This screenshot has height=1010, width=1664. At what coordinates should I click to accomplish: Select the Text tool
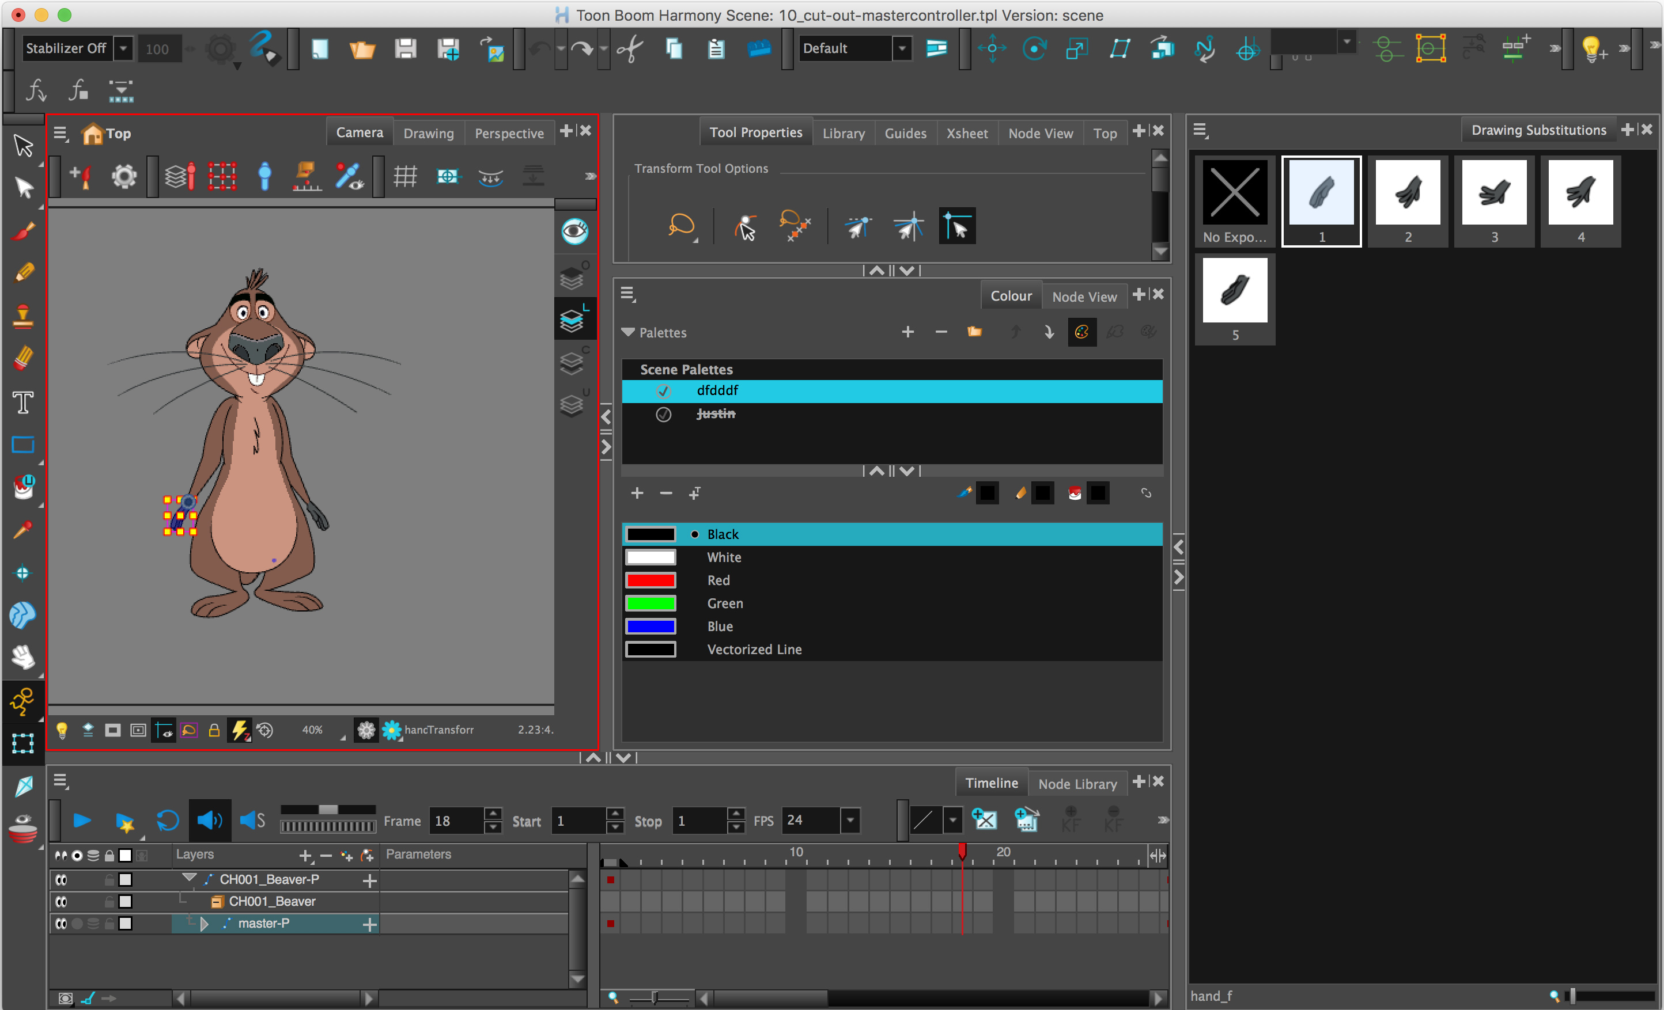pyautogui.click(x=23, y=403)
